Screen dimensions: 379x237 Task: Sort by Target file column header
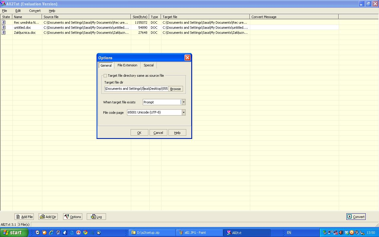pos(205,17)
